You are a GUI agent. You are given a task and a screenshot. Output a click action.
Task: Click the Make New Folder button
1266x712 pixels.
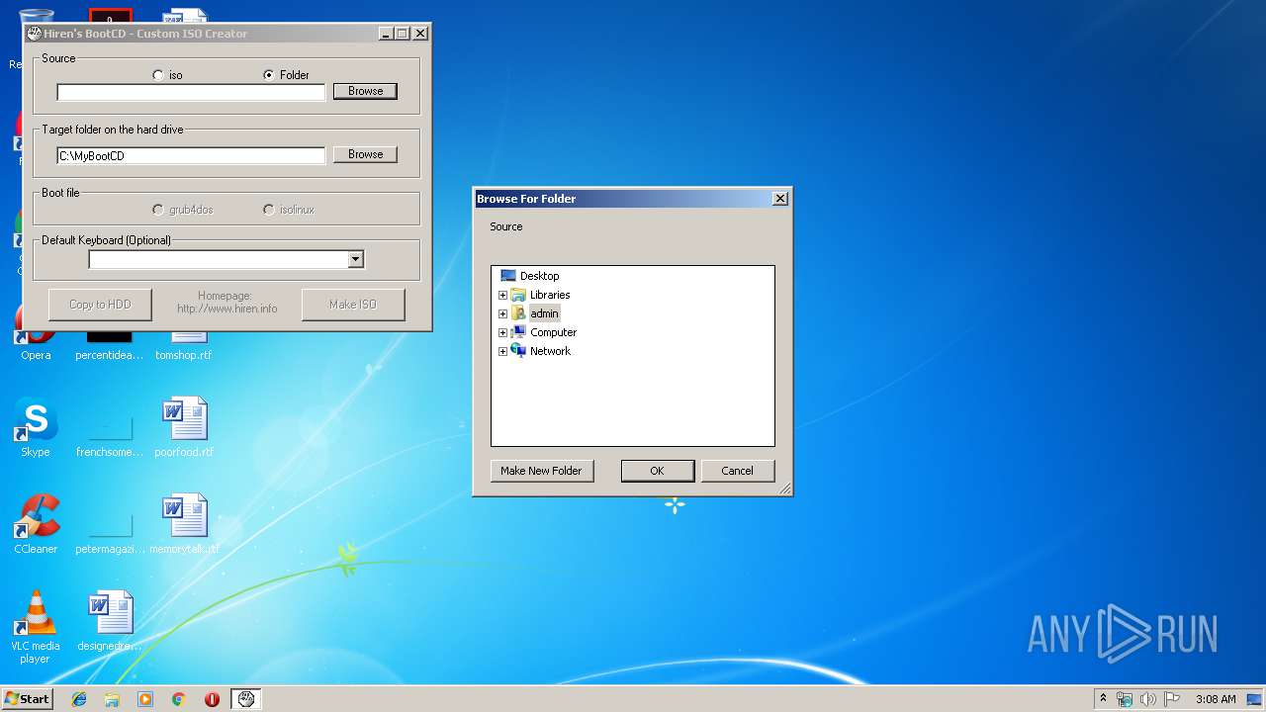pyautogui.click(x=542, y=471)
